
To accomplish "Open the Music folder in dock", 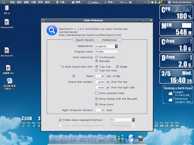I will click(63, 138).
